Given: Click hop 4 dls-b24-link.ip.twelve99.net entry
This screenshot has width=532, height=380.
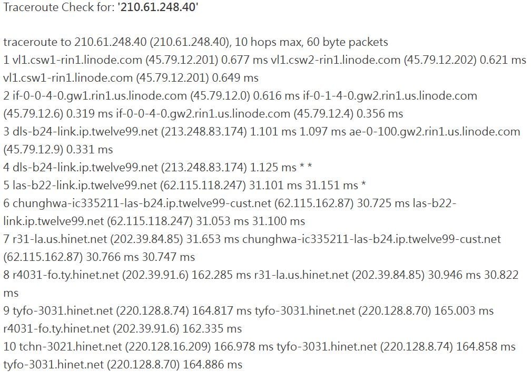Looking at the screenshot, I should tap(85, 168).
